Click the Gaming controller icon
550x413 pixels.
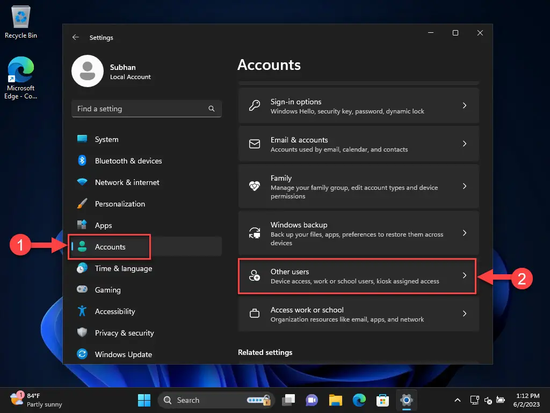point(82,289)
